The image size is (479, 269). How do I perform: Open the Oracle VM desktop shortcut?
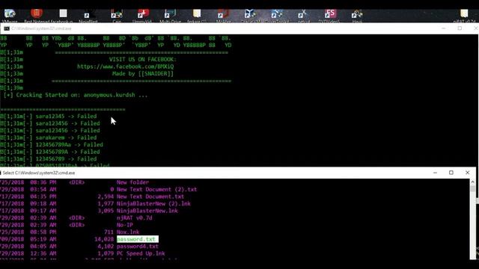click(250, 16)
